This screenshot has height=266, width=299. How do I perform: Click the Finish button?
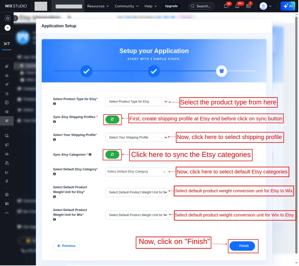click(242, 246)
